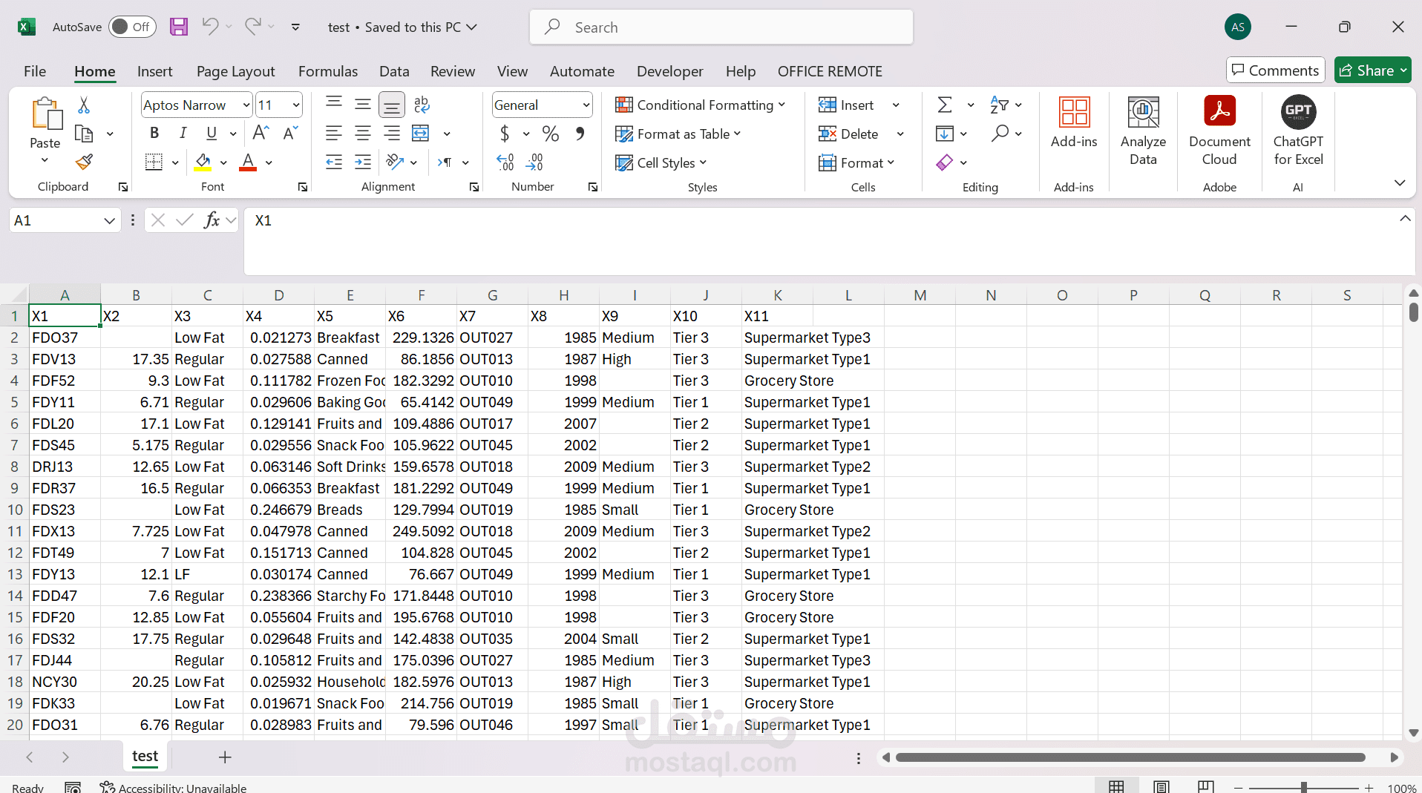Open the font name dropdown
Image resolution: width=1422 pixels, height=793 pixels.
(x=246, y=105)
